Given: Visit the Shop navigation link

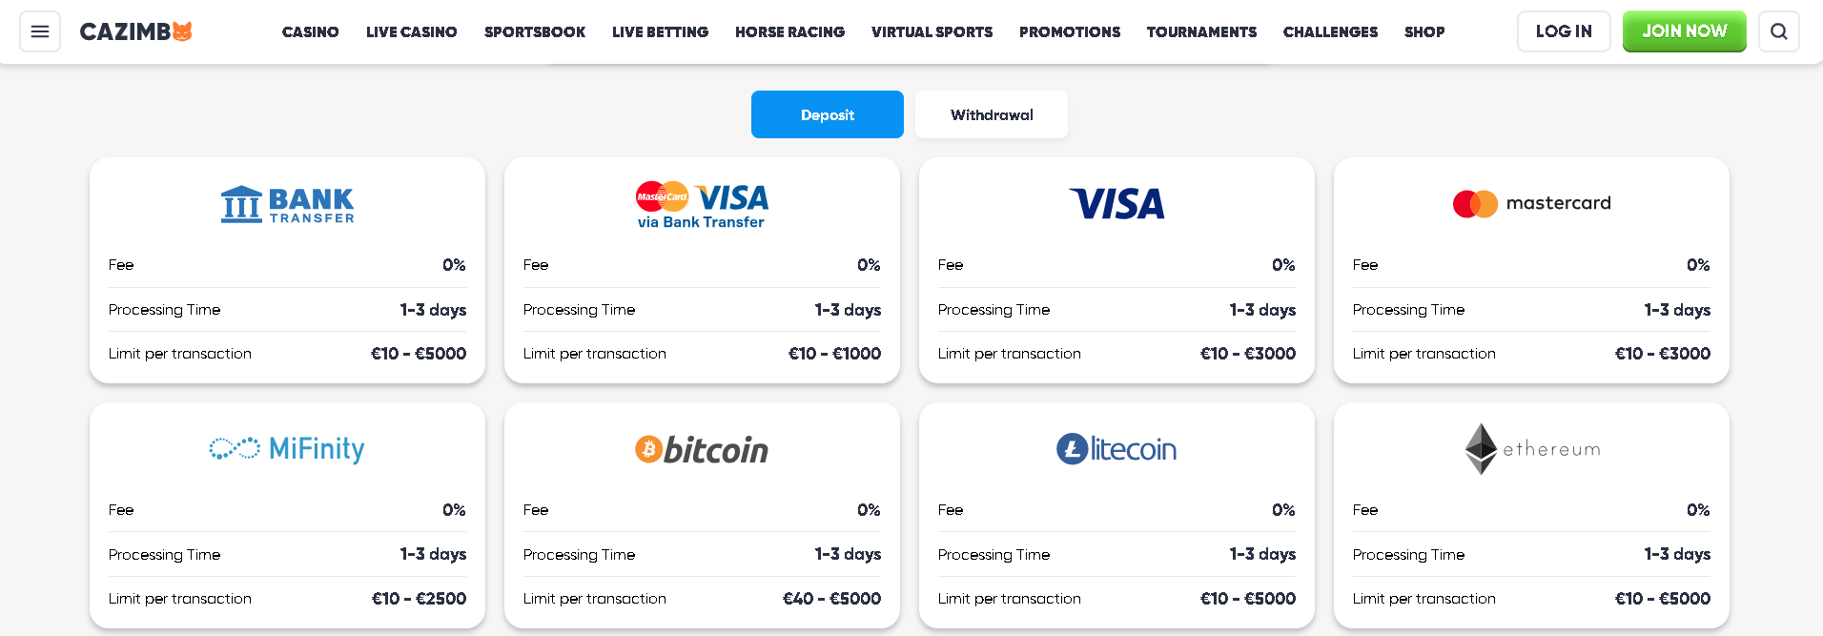Looking at the screenshot, I should [x=1424, y=31].
